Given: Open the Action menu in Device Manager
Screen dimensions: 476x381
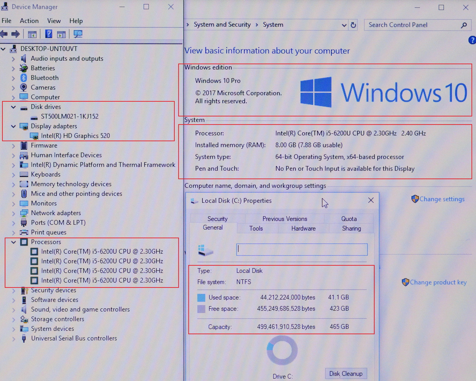Looking at the screenshot, I should [29, 21].
